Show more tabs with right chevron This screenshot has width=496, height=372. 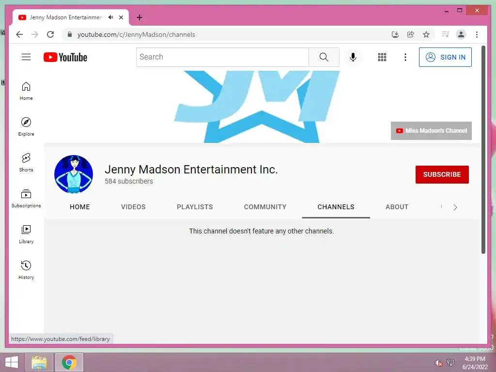click(455, 207)
